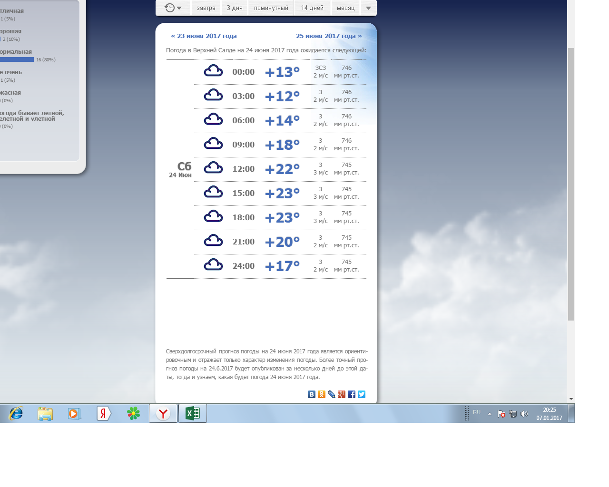The height and width of the screenshot is (487, 609).
Task: Click the page vertical scrollbar thumb
Action: coord(571,184)
